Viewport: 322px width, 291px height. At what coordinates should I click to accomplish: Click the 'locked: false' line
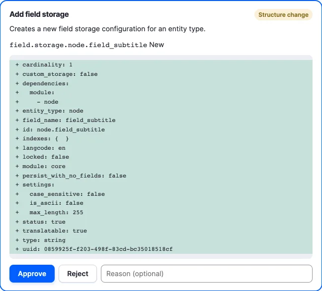coord(161,157)
